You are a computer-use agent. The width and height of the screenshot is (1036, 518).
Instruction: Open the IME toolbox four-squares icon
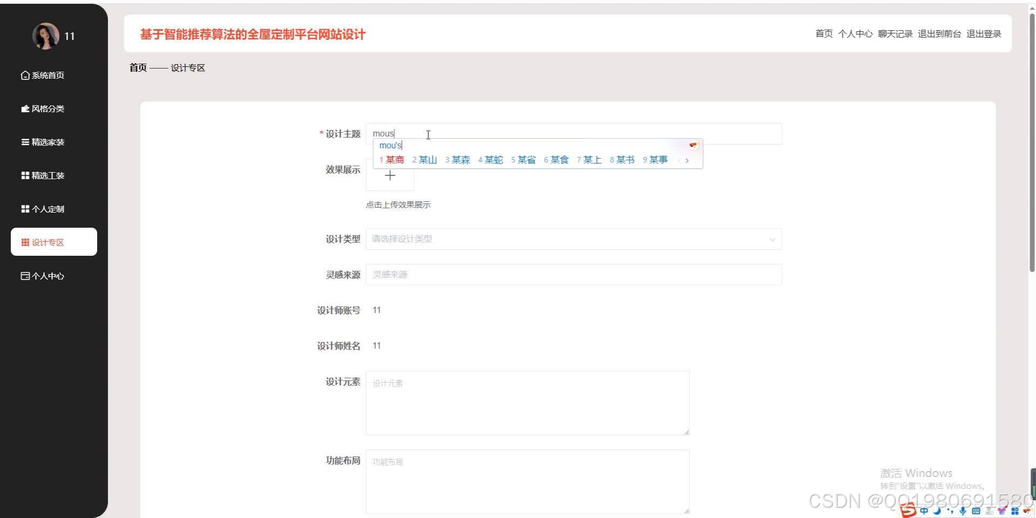pyautogui.click(x=1015, y=510)
